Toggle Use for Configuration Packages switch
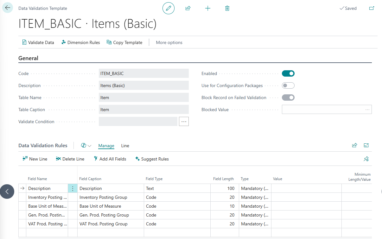 288,85
